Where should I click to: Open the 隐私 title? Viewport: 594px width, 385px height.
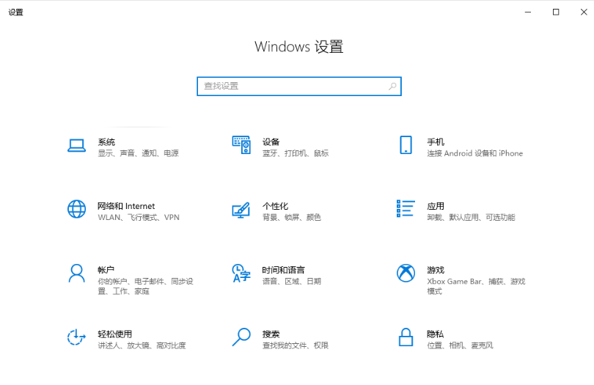[436, 334]
